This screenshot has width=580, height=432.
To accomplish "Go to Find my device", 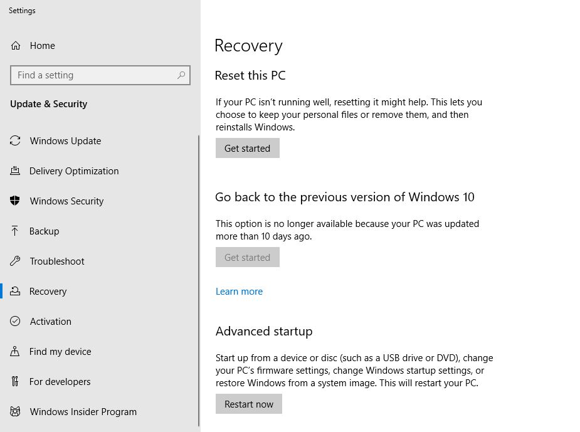I will [x=60, y=351].
